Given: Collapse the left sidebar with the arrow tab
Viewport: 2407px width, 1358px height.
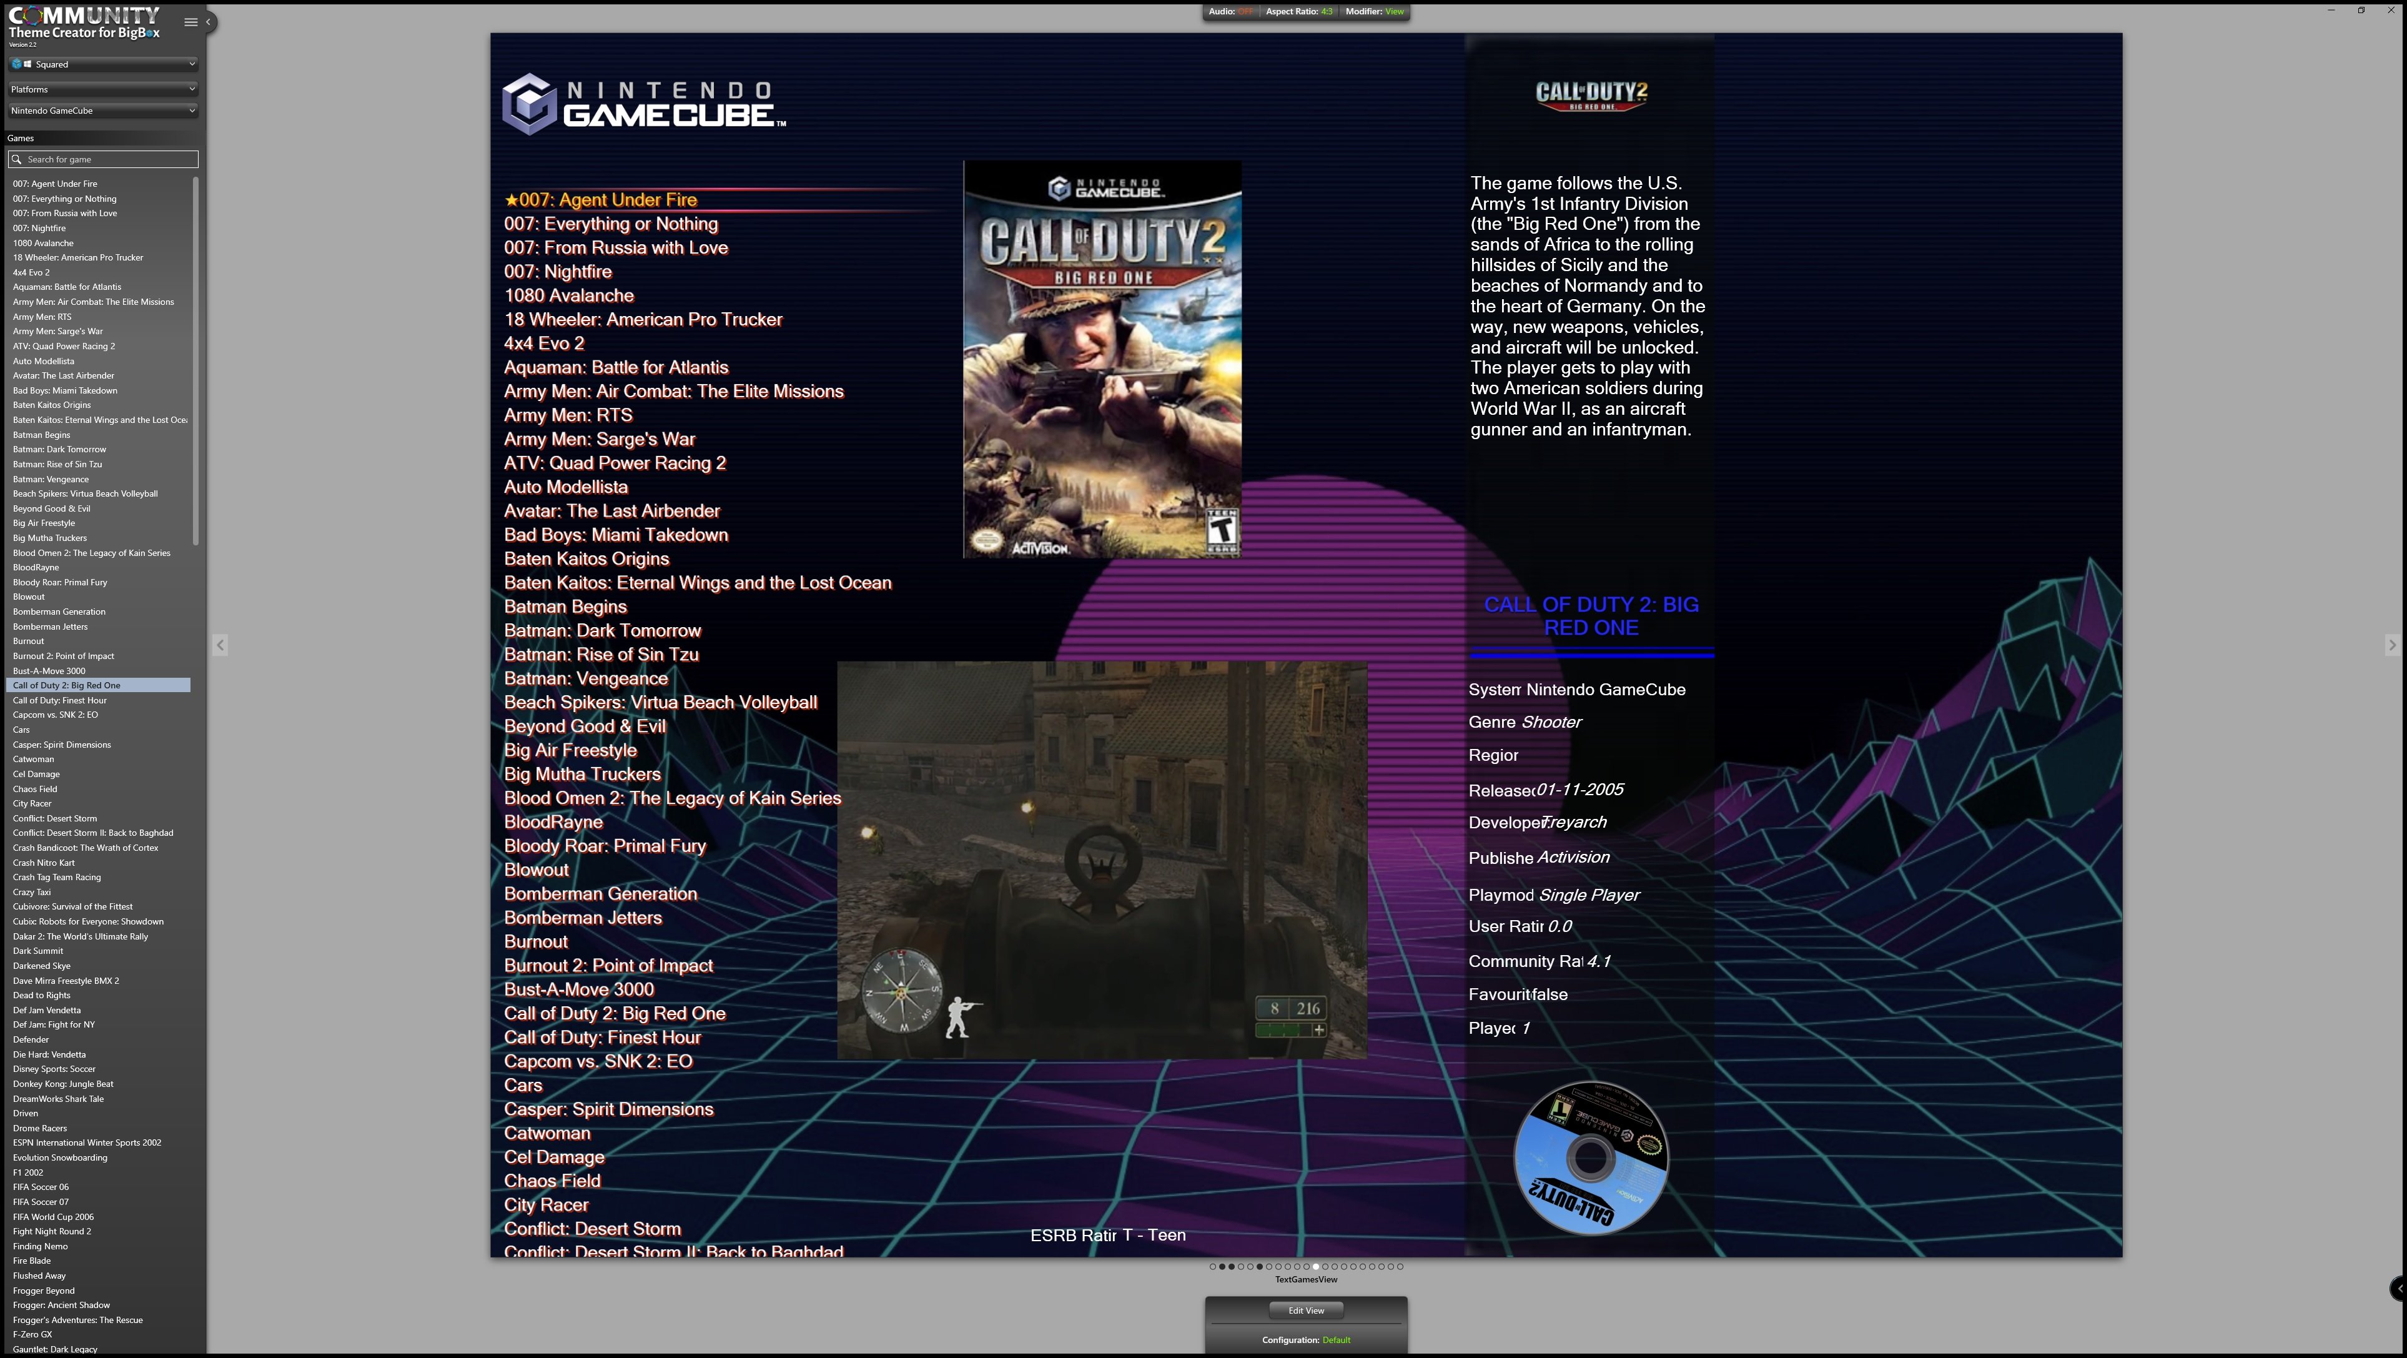Looking at the screenshot, I should pyautogui.click(x=209, y=22).
